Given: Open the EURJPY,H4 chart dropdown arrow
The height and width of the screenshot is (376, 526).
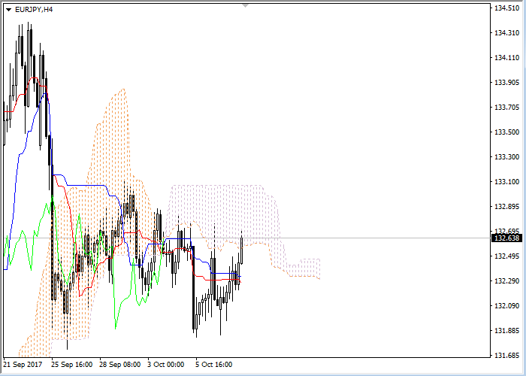Looking at the screenshot, I should click(9, 10).
